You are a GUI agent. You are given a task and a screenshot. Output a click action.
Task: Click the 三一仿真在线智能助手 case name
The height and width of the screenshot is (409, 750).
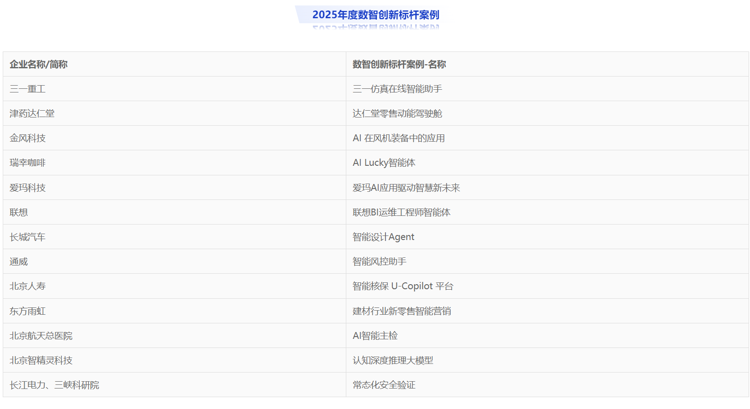coord(397,89)
